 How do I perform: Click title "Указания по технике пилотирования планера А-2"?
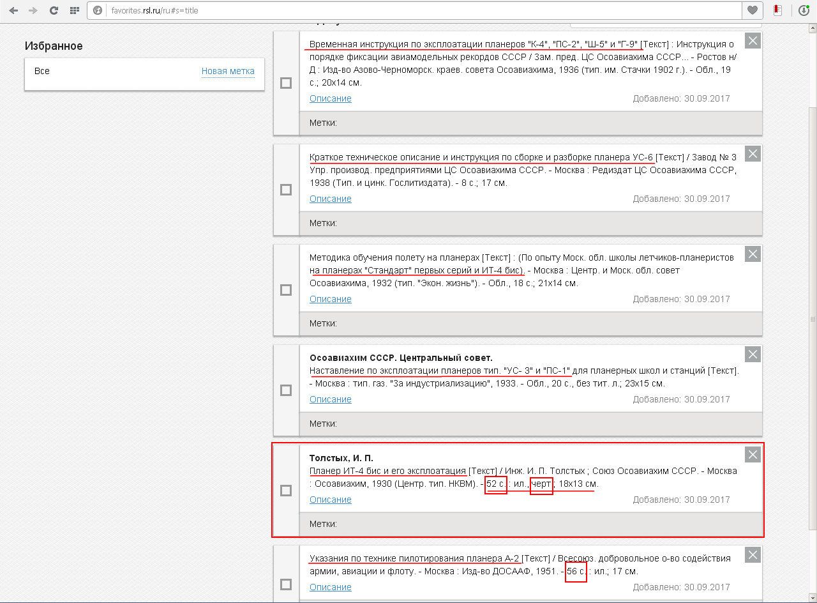(x=414, y=558)
